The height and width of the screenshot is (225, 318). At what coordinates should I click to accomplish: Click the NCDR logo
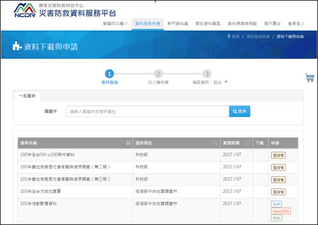pyautogui.click(x=25, y=10)
